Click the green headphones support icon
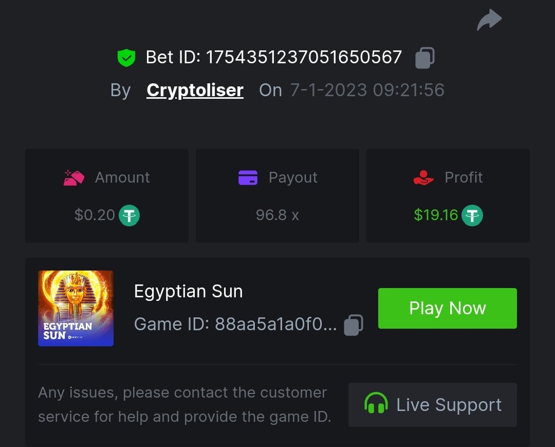The width and height of the screenshot is (555, 447). click(x=376, y=404)
